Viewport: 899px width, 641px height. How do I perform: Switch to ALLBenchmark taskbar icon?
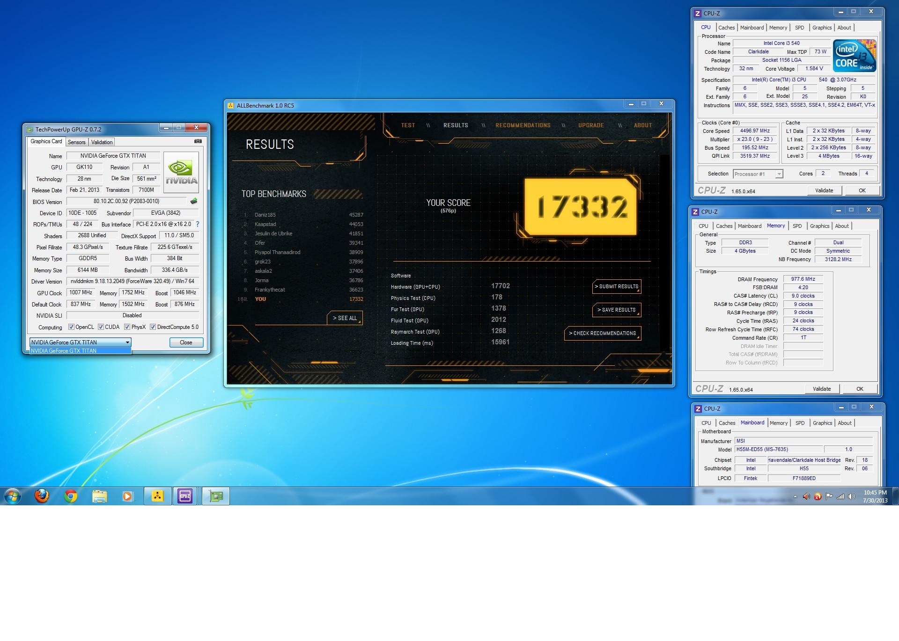pos(157,496)
